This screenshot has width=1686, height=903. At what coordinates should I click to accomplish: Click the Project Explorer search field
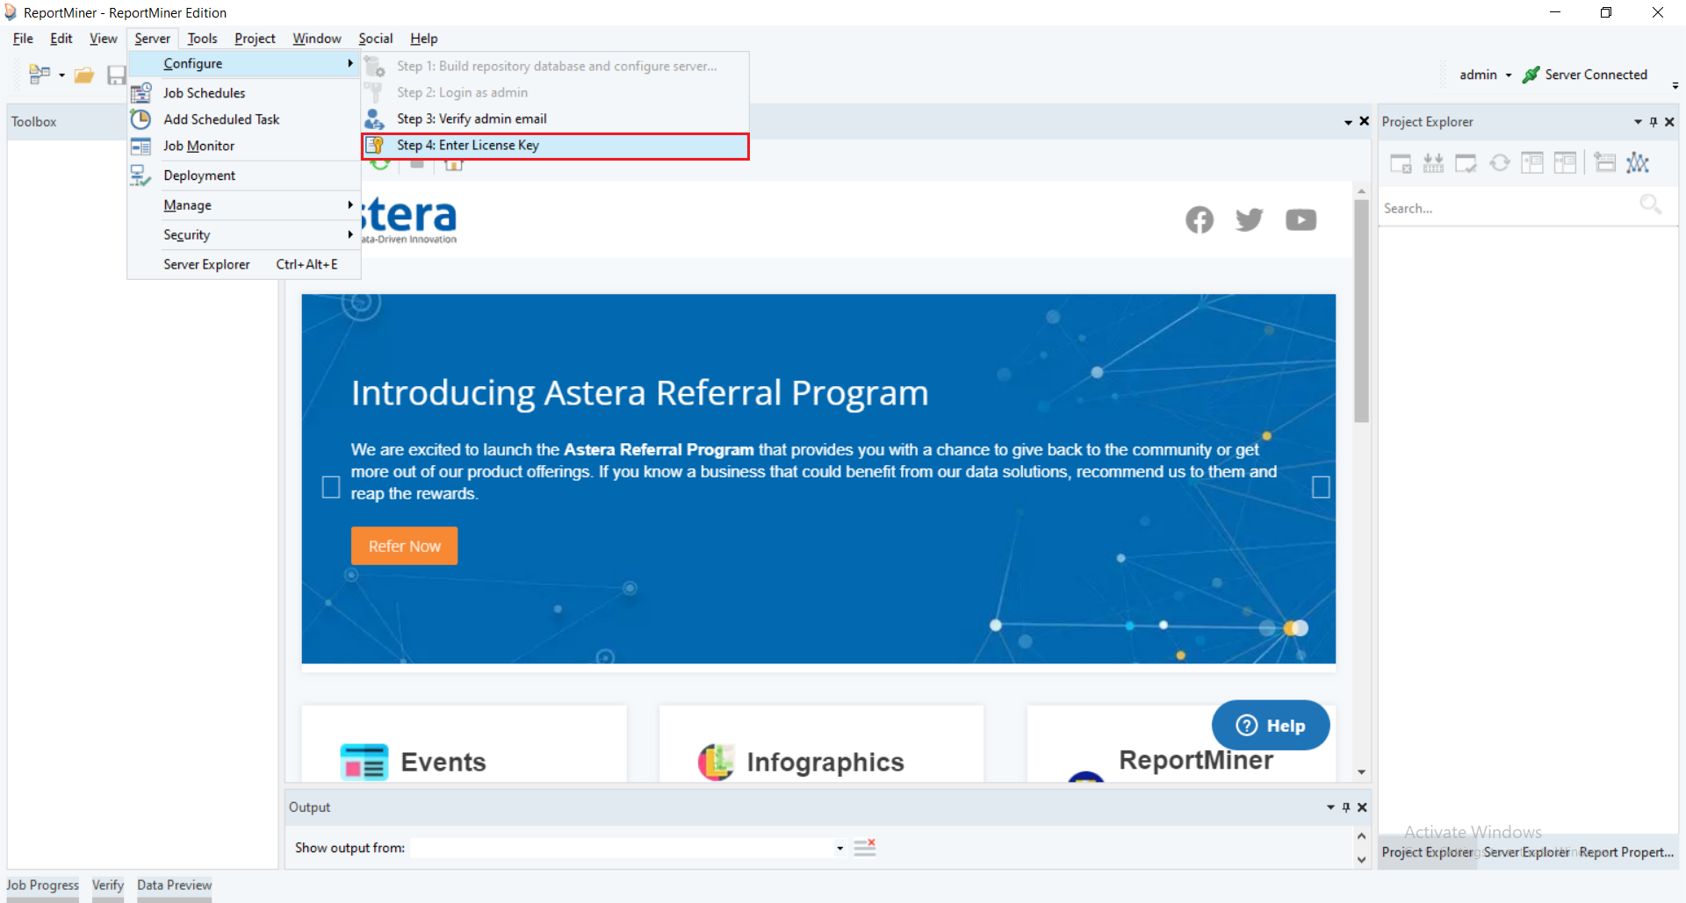tap(1509, 208)
